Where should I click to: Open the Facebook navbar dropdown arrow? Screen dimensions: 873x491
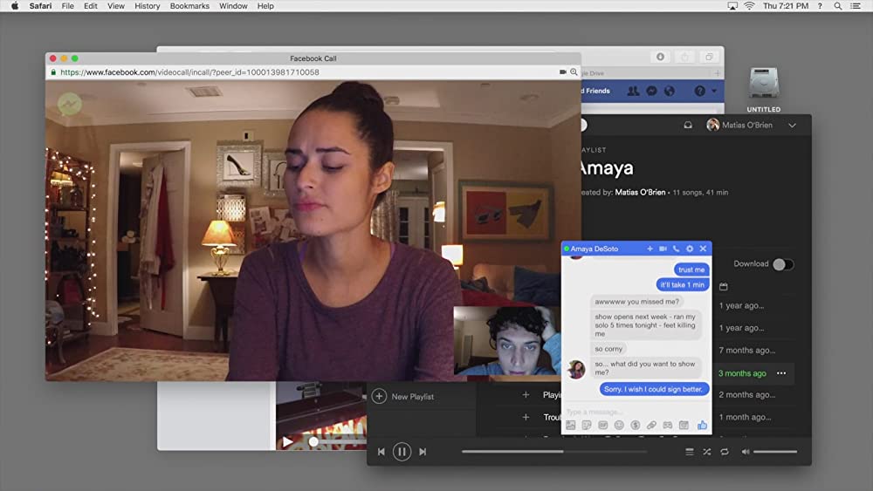coord(715,91)
